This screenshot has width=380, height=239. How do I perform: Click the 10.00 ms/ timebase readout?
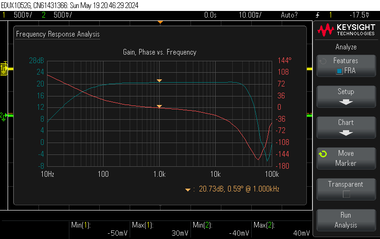coord(250,15)
